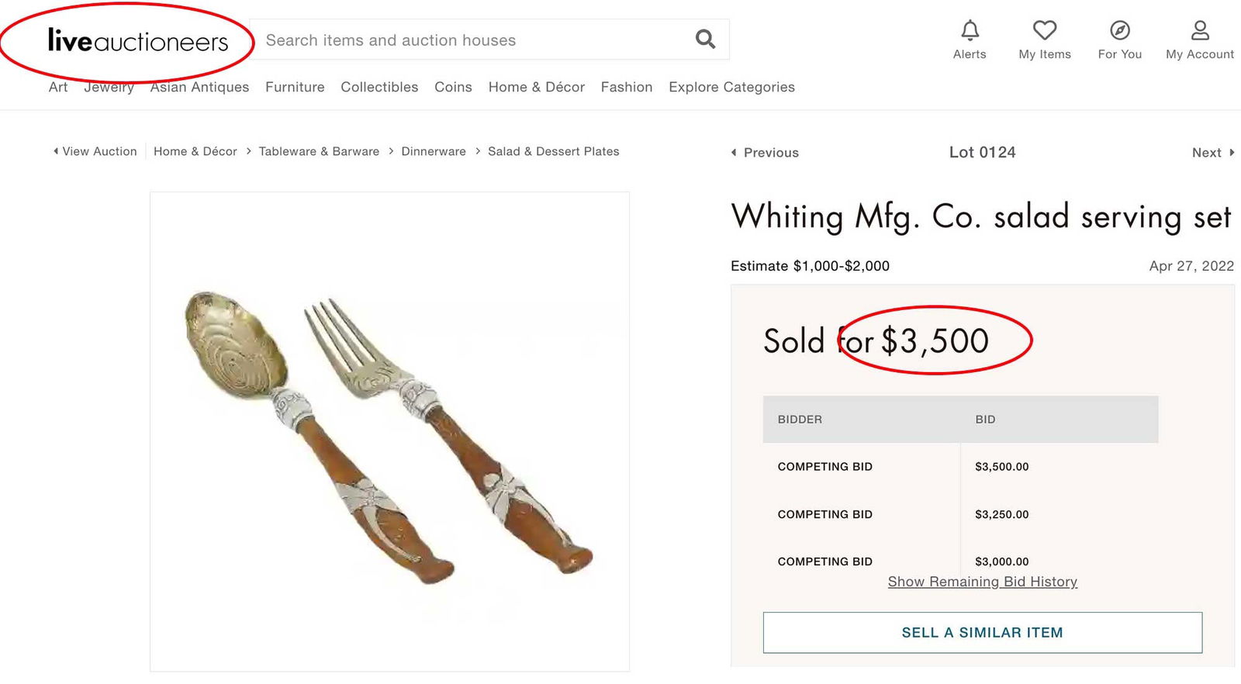Viewport: 1241px width, 684px height.
Task: Open the Salad & Dessert Plates breadcrumb link
Action: pos(554,151)
